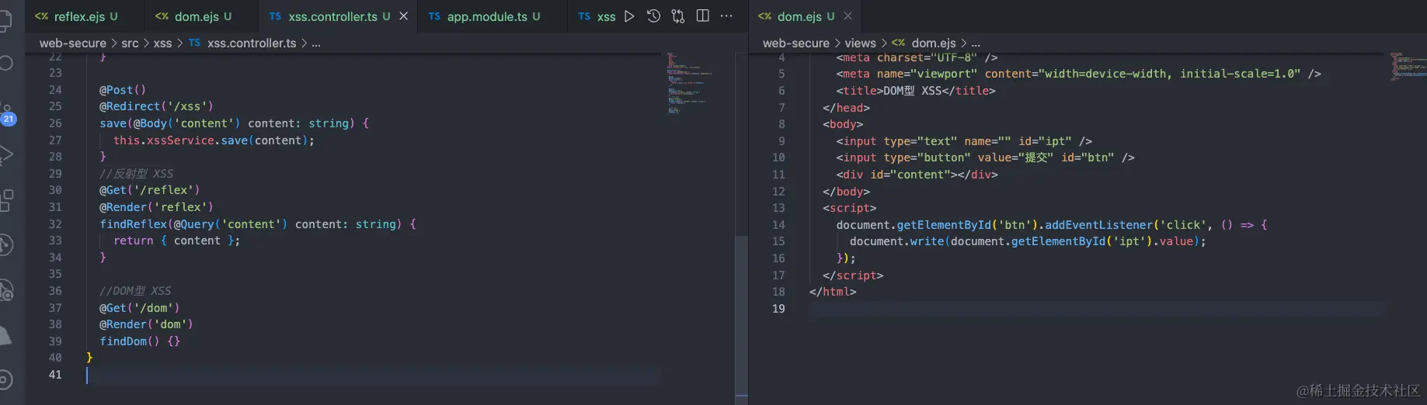Run the current file with the play icon
This screenshot has width=1427, height=405.
point(629,16)
